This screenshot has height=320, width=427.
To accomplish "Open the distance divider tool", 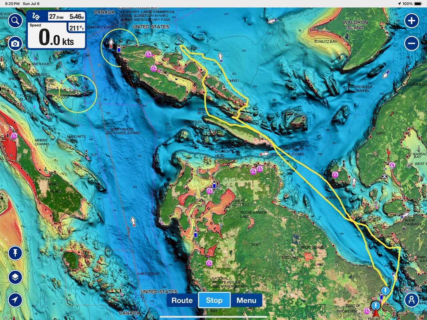I will (x=412, y=300).
